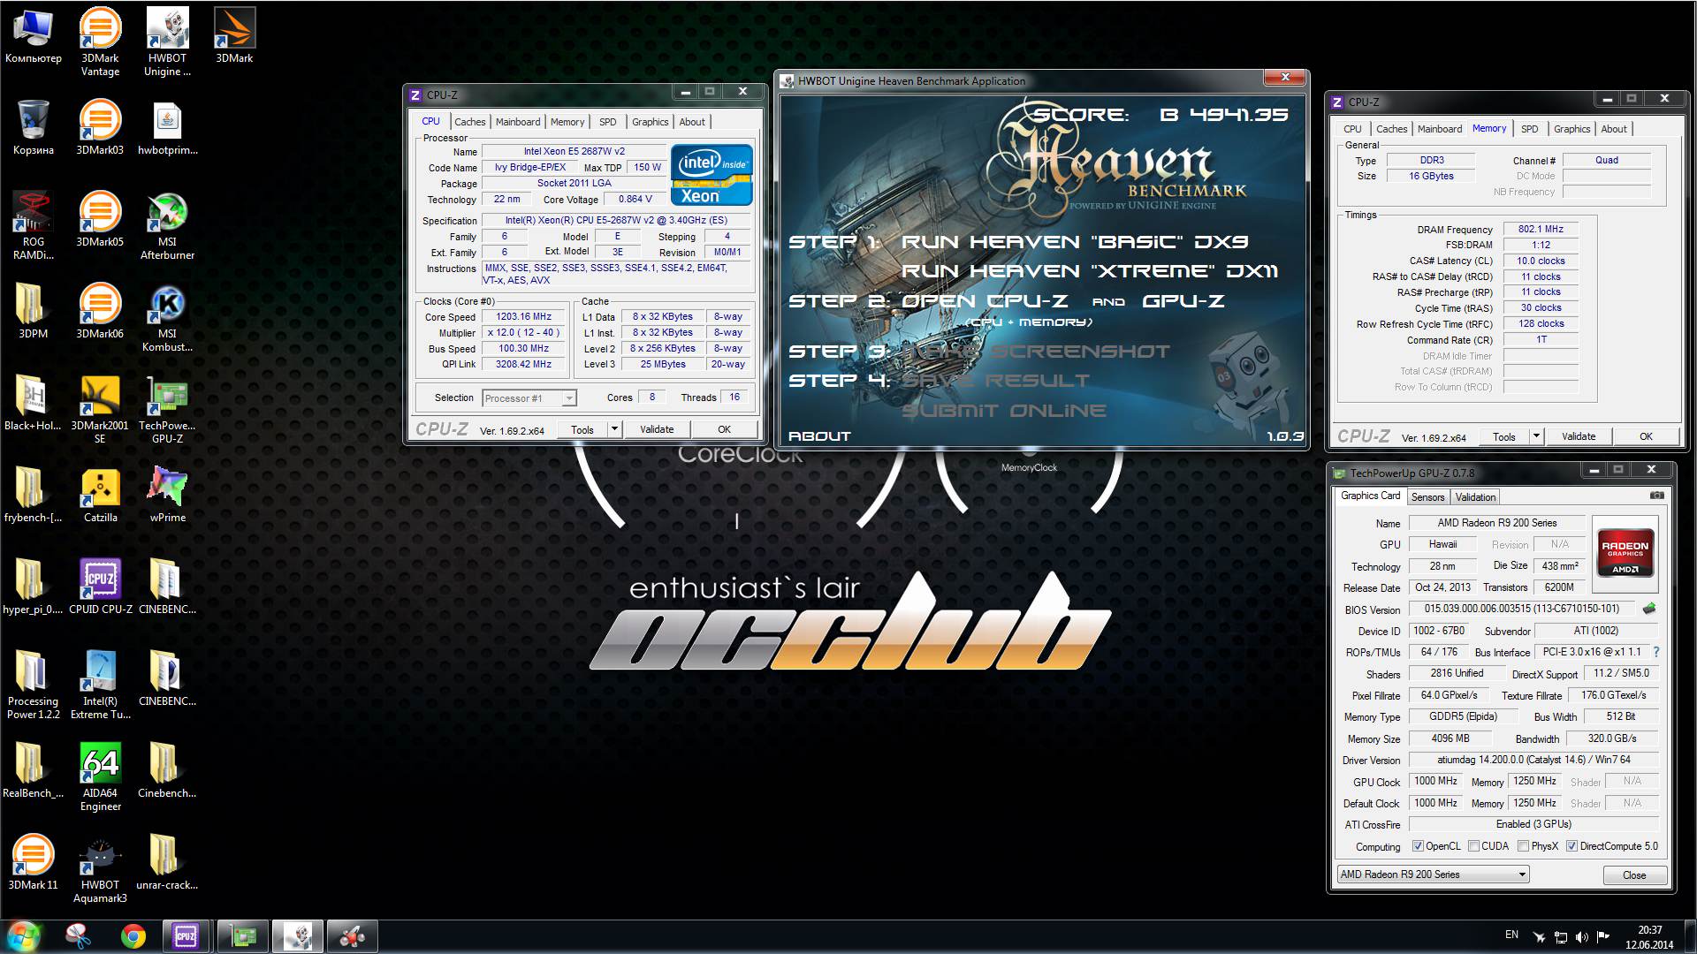Toggle the PhysX checkbox in GPU-Z
The height and width of the screenshot is (954, 1697).
pos(1523,846)
